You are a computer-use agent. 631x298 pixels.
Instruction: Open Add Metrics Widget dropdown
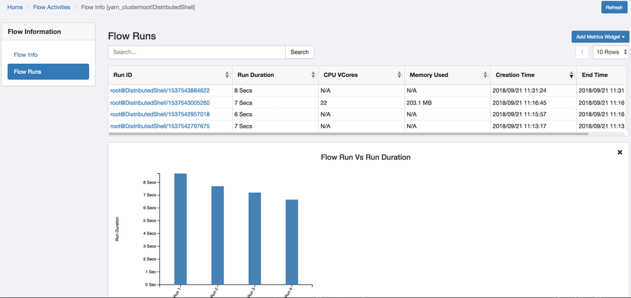click(600, 37)
